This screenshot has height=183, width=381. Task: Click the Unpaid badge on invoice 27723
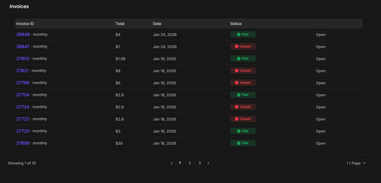tap(243, 119)
